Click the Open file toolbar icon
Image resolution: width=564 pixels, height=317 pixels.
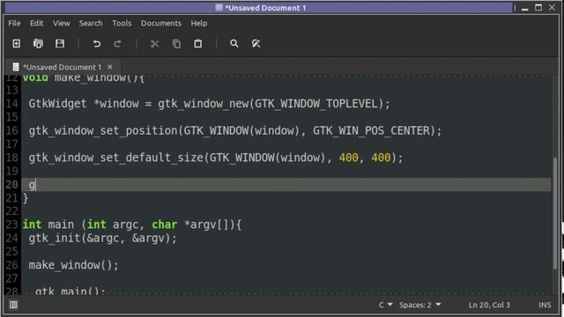(x=38, y=43)
